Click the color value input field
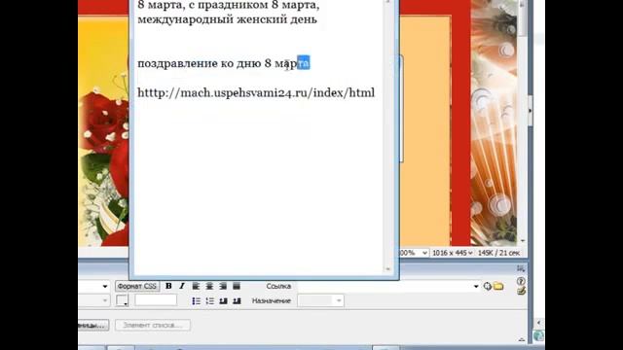The height and width of the screenshot is (350, 623). [x=156, y=300]
